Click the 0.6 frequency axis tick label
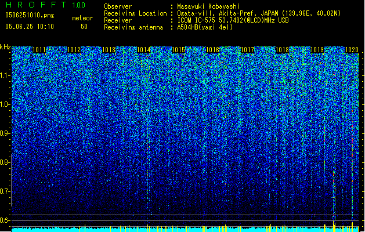The image size is (365, 232). tap(5, 220)
